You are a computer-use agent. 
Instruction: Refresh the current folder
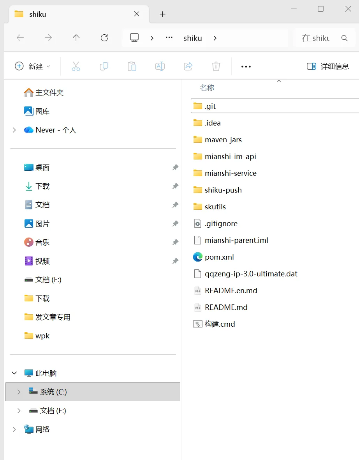click(x=104, y=37)
